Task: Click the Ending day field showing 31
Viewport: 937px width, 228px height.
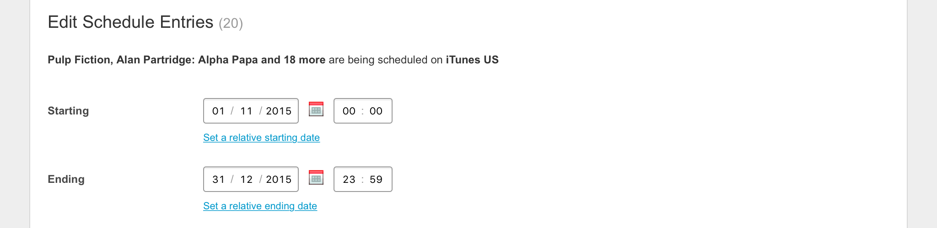Action: [218, 180]
